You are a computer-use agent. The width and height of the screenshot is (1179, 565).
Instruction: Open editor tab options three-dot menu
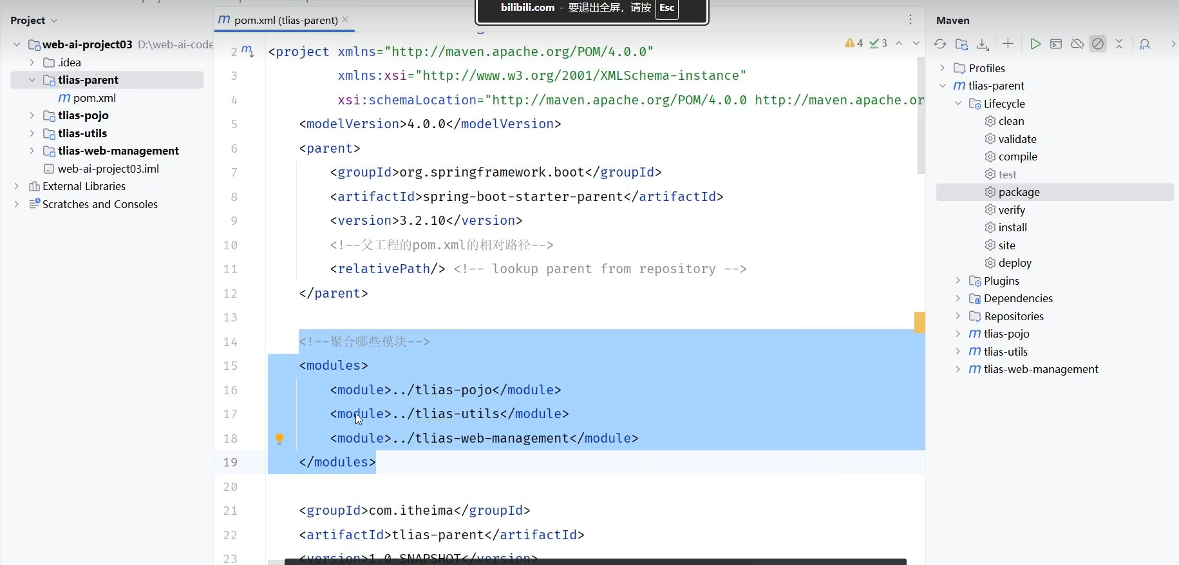(x=910, y=20)
